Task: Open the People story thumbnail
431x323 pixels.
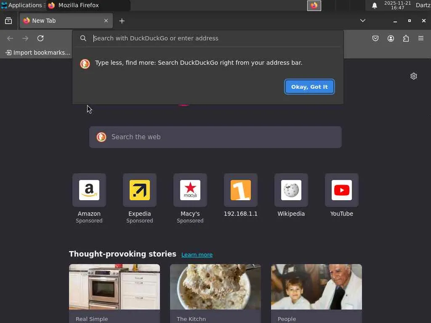Action: 317,287
